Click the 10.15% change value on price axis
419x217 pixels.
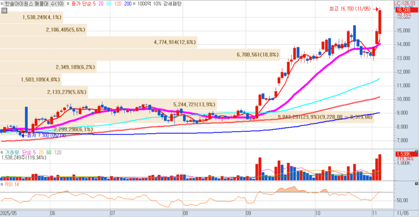[404, 14]
